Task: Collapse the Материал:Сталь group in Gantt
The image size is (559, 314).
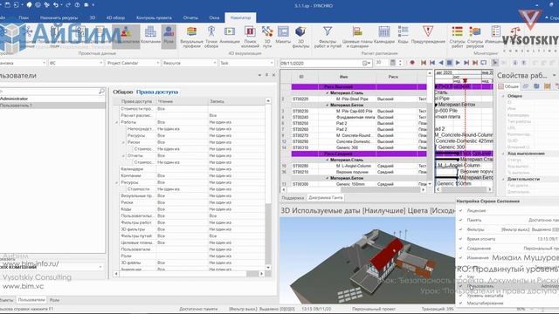Action: coord(328,93)
